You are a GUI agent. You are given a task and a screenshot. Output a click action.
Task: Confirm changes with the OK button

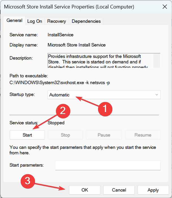85,190
